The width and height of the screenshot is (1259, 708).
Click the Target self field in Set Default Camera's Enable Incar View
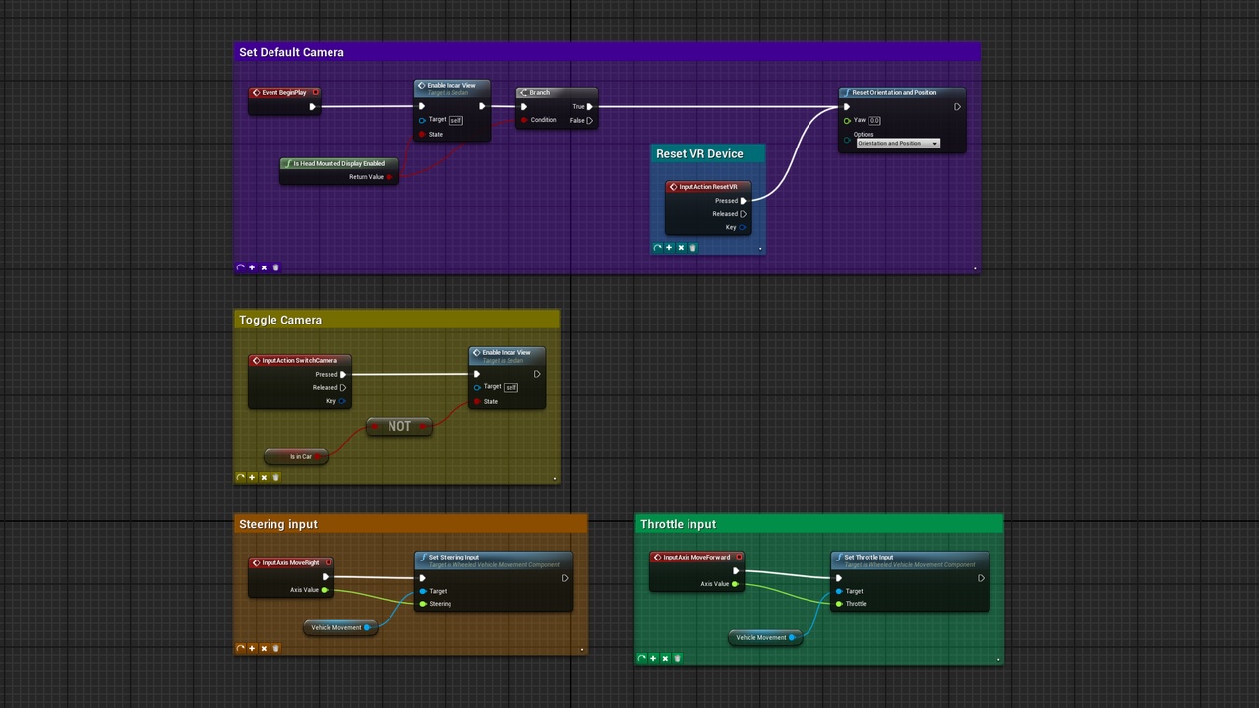pyautogui.click(x=455, y=120)
